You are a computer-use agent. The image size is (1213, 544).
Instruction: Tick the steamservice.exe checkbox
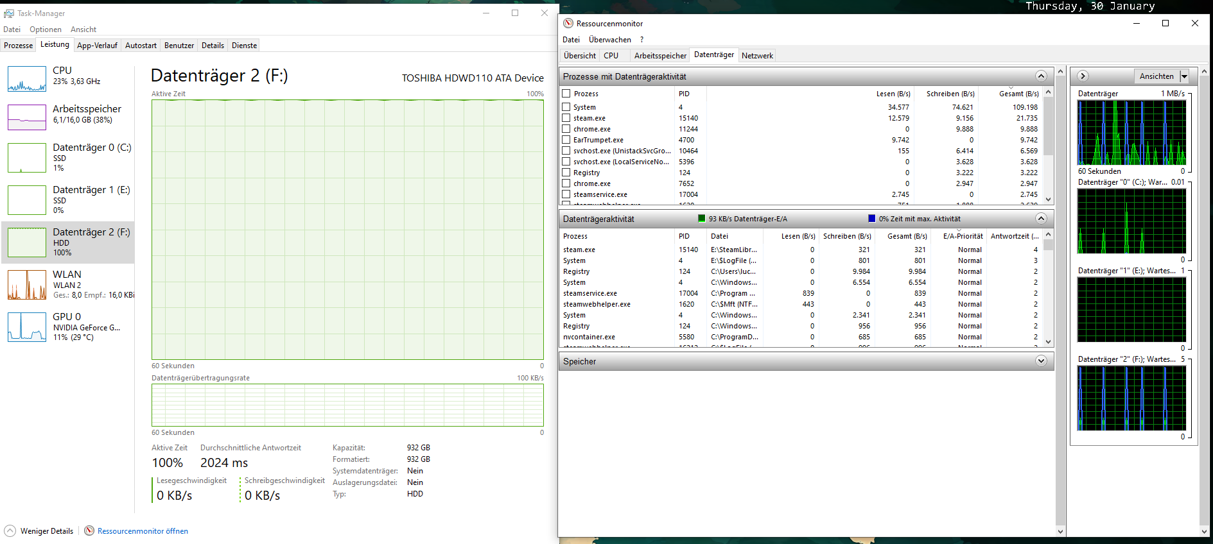pyautogui.click(x=566, y=194)
